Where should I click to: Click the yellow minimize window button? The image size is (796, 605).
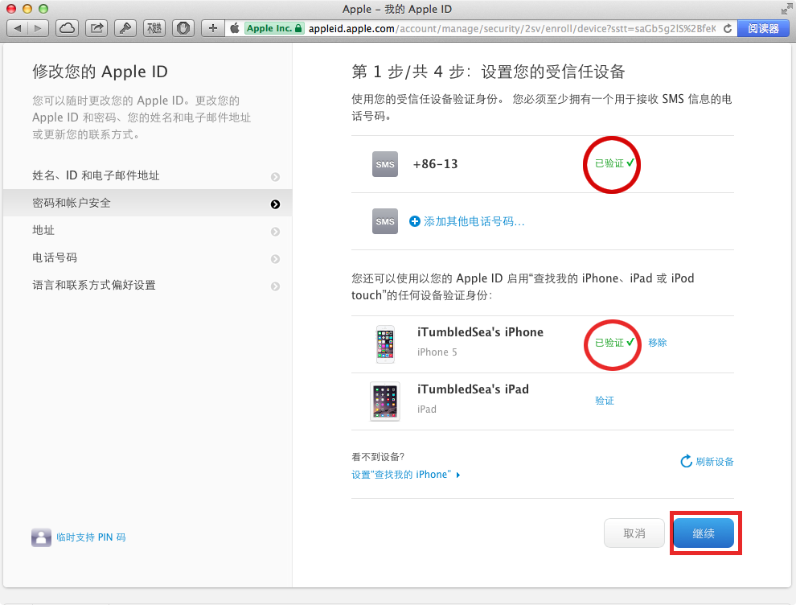point(27,9)
